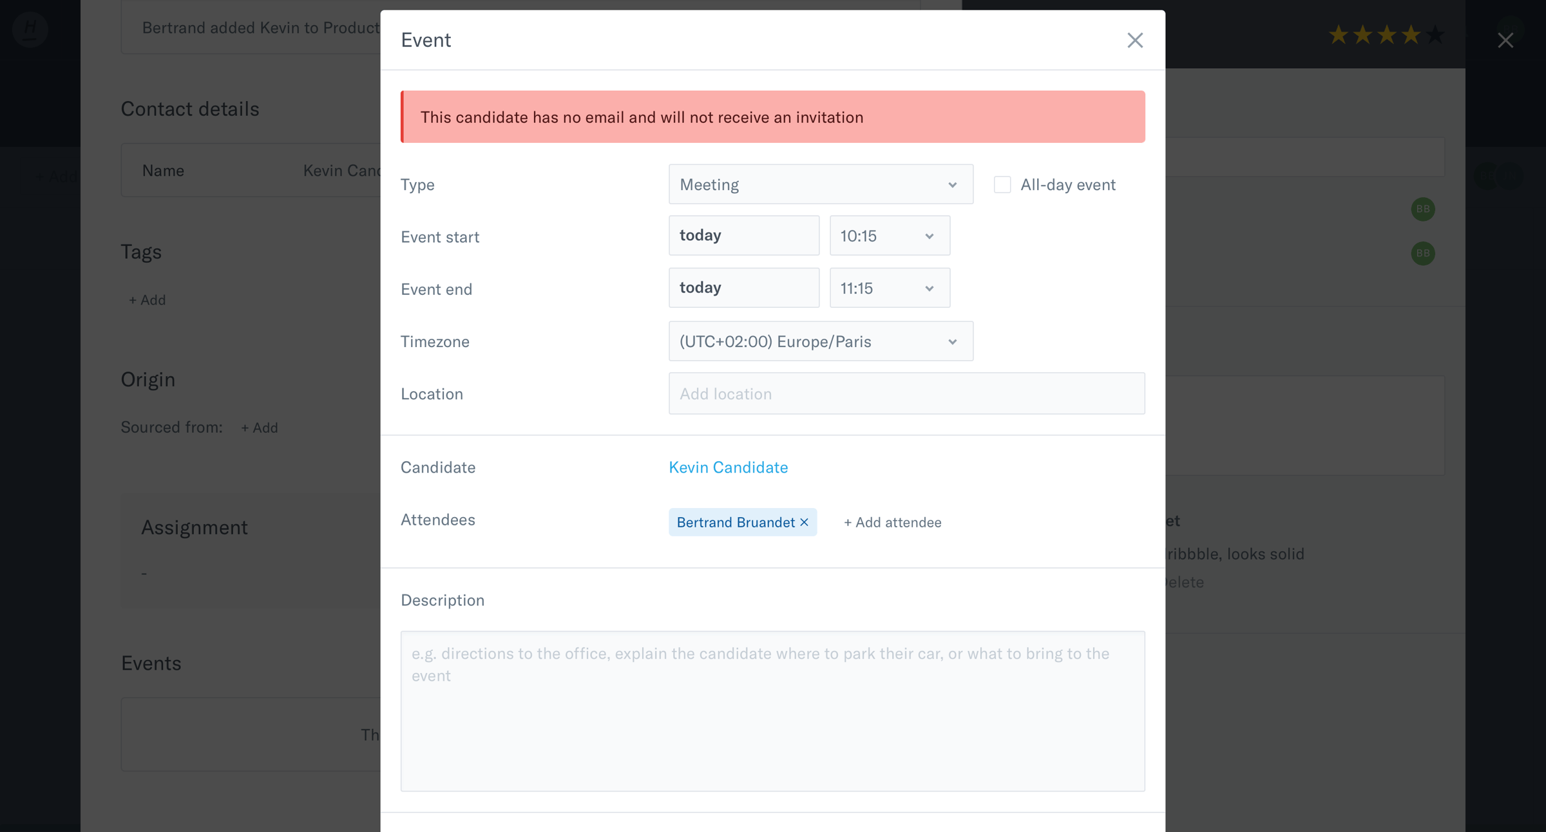This screenshot has height=832, width=1546.
Task: Open the event end time dropdown 11:15
Action: point(890,288)
